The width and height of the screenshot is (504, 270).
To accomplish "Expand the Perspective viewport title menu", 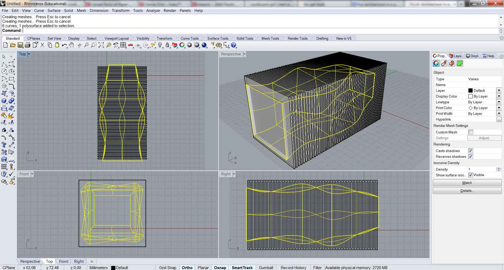I will point(244,54).
